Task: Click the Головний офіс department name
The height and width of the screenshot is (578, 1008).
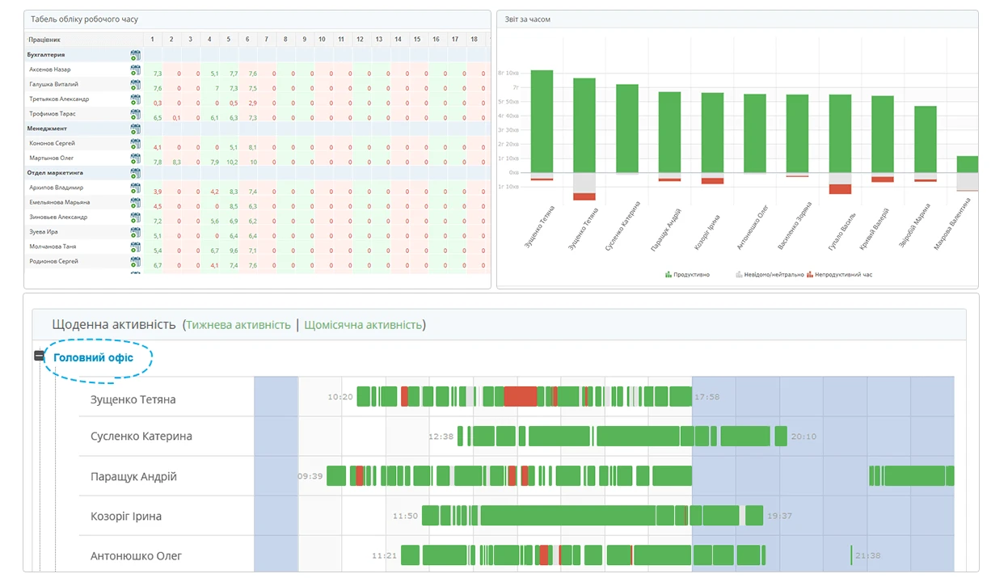Action: [x=93, y=357]
